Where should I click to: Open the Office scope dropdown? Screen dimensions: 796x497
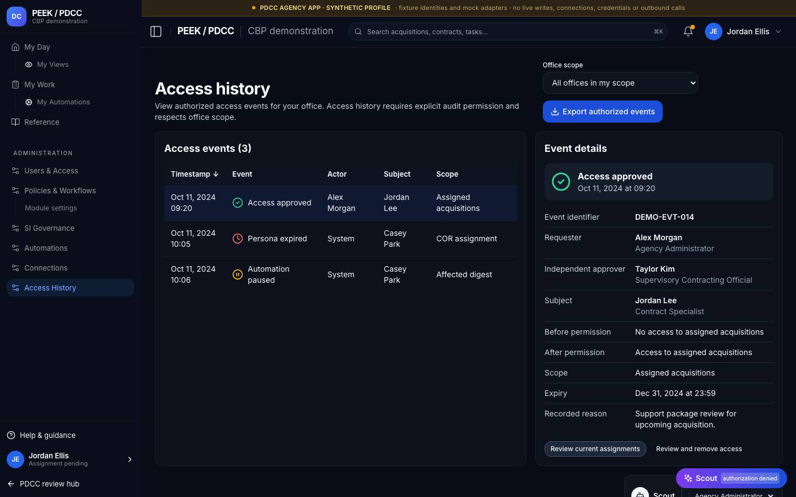point(620,83)
